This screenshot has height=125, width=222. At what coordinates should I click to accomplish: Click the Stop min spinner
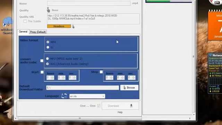click(x=121, y=77)
